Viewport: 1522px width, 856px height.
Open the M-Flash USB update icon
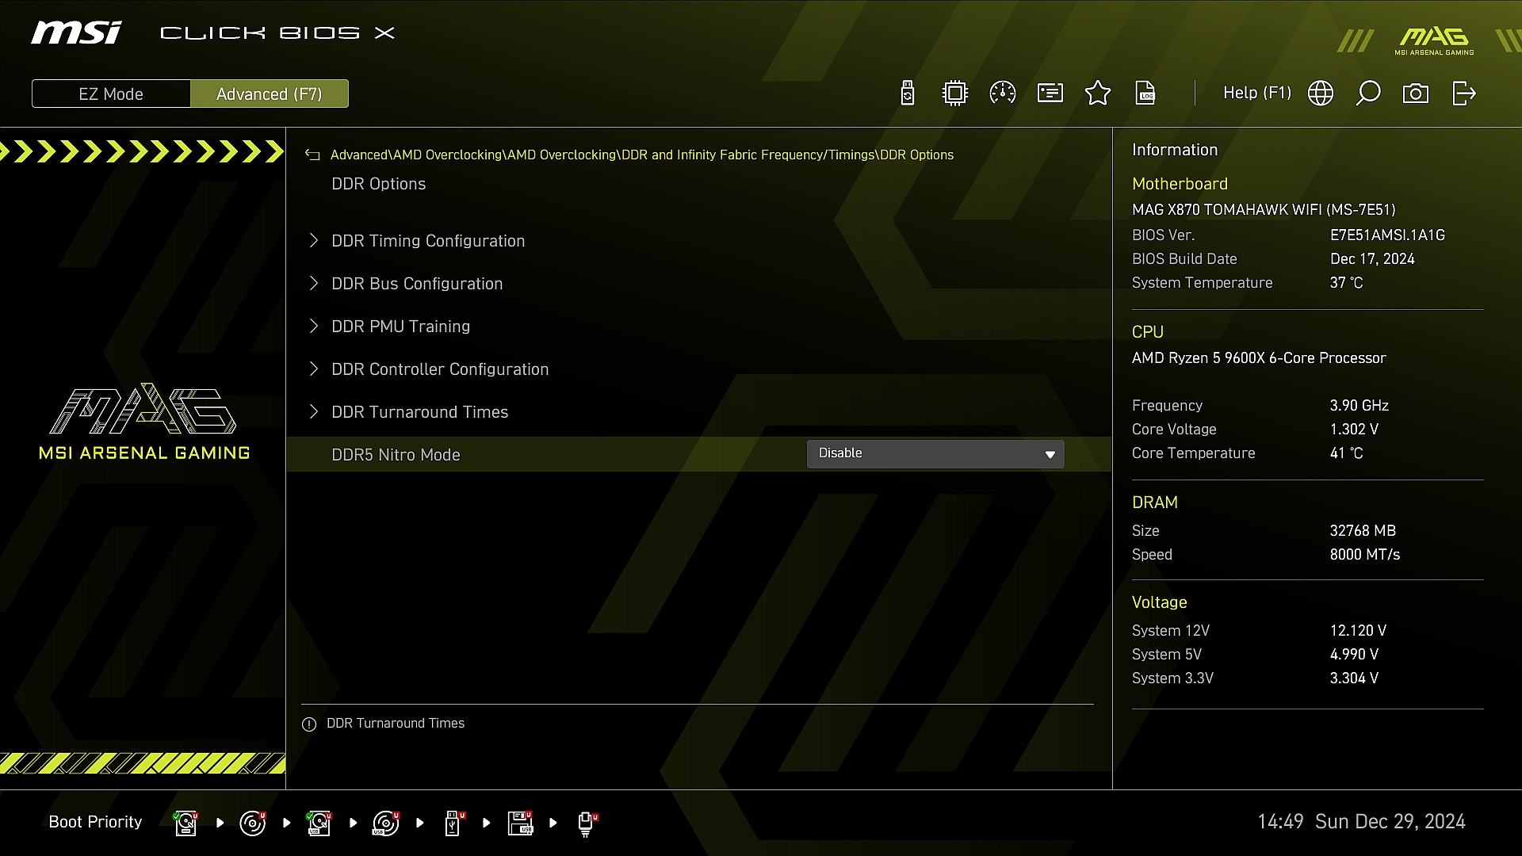click(908, 94)
